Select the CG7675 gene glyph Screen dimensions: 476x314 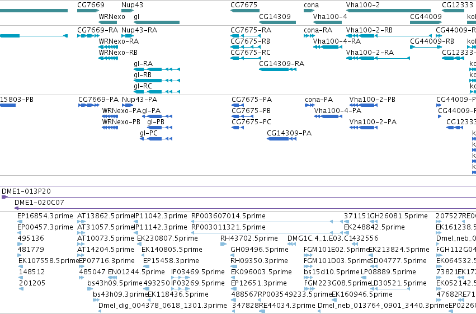(x=244, y=11)
